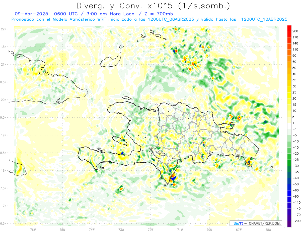Click the dark purple colorbar segment below -200
The height and width of the screenshot is (233, 301).
click(x=289, y=224)
